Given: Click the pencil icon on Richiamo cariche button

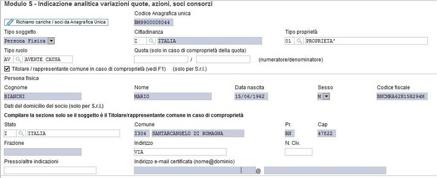Looking at the screenshot, I should (x=10, y=22).
